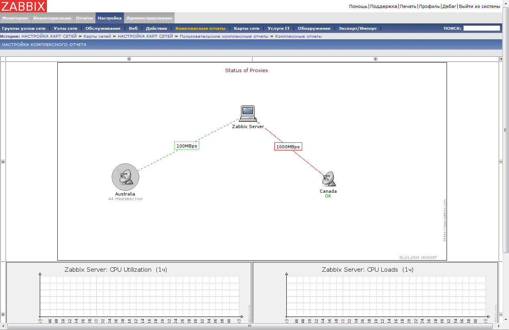Open Обнаружение submenu item
The width and height of the screenshot is (509, 330).
(314, 29)
